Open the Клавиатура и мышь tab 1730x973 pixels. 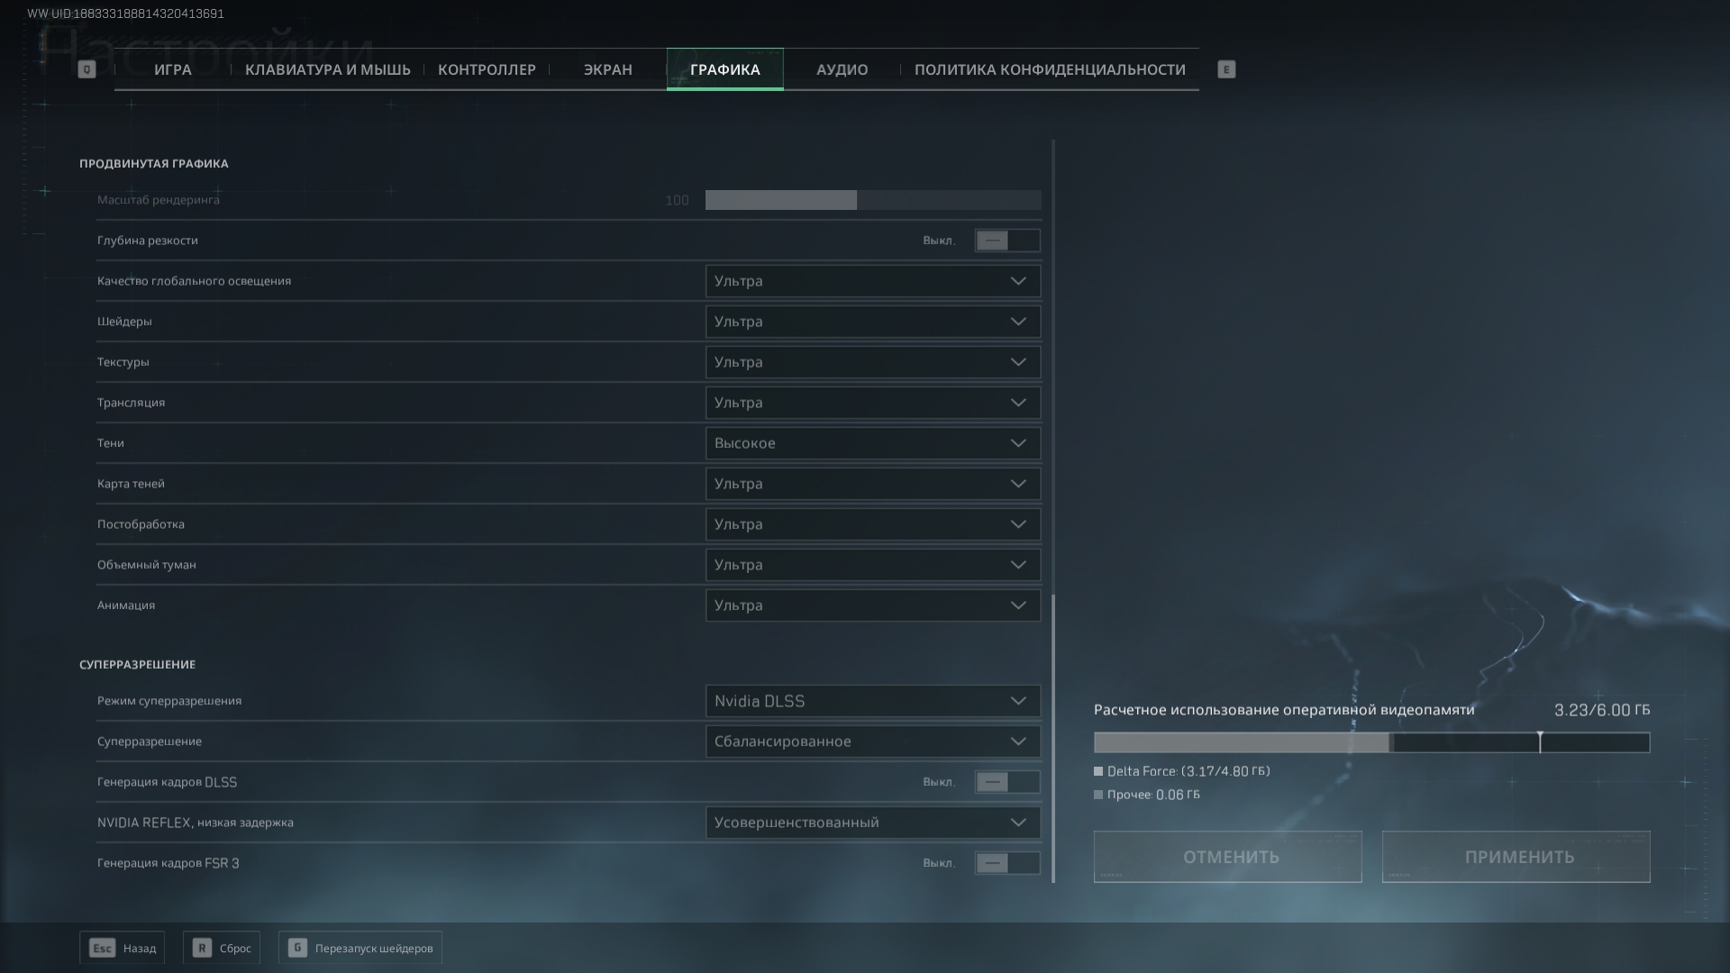(x=327, y=69)
